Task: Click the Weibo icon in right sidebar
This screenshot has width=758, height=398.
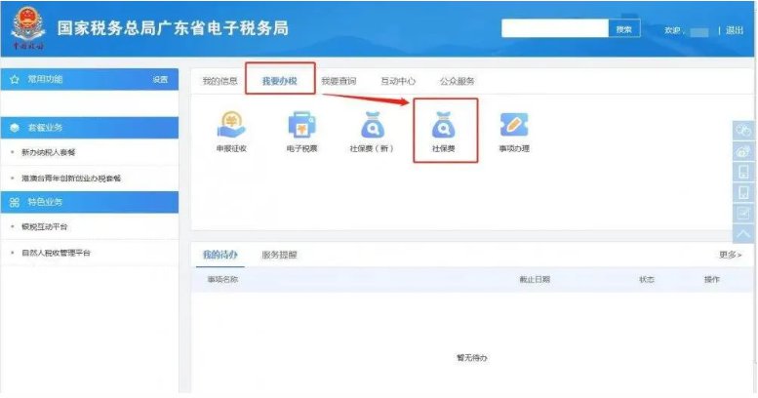Action: click(743, 151)
